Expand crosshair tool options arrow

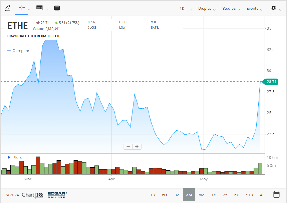[x=29, y=9]
